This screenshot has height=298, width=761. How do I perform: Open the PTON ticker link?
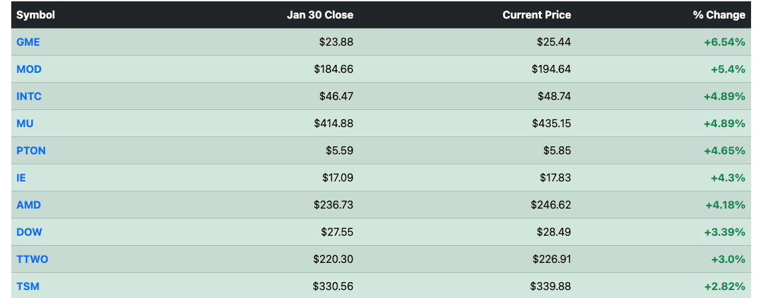[31, 151]
